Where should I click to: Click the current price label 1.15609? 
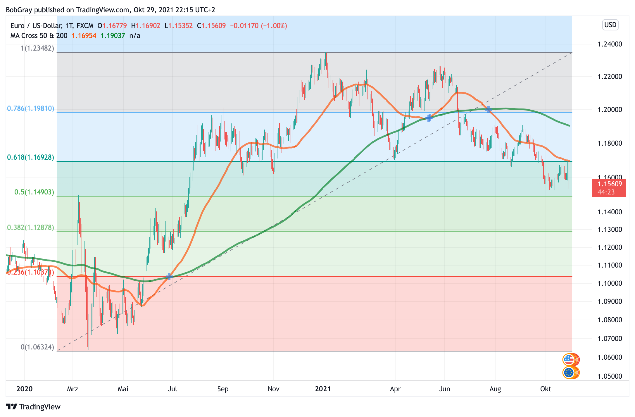click(610, 184)
